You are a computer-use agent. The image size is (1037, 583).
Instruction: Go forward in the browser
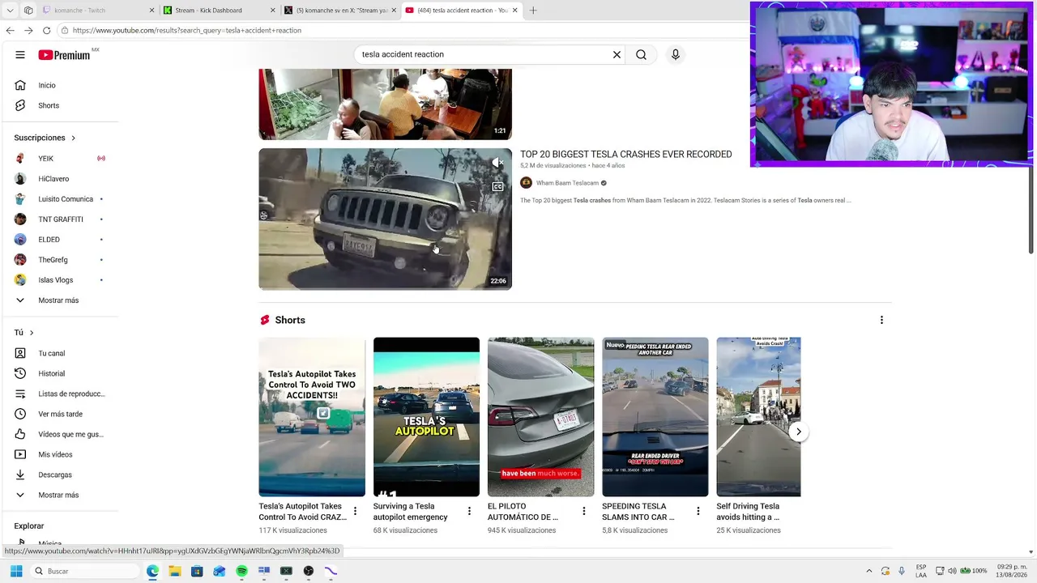tap(28, 30)
